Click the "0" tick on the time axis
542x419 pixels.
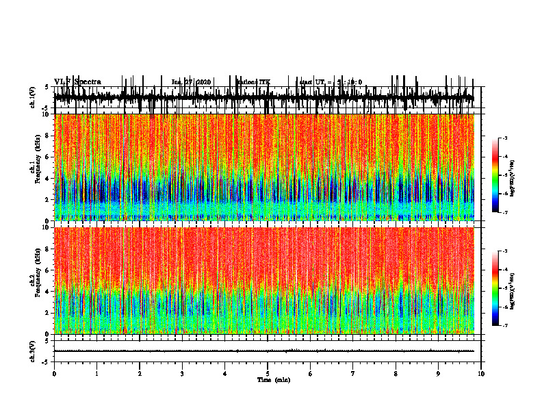coord(54,374)
